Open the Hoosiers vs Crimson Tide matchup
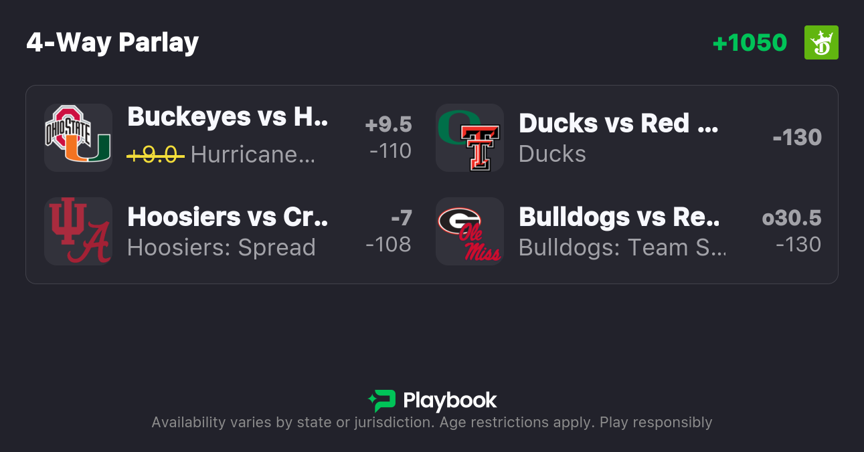The height and width of the screenshot is (452, 864). click(228, 217)
